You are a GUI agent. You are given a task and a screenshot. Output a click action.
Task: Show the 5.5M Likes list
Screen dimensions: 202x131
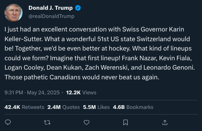(96, 107)
